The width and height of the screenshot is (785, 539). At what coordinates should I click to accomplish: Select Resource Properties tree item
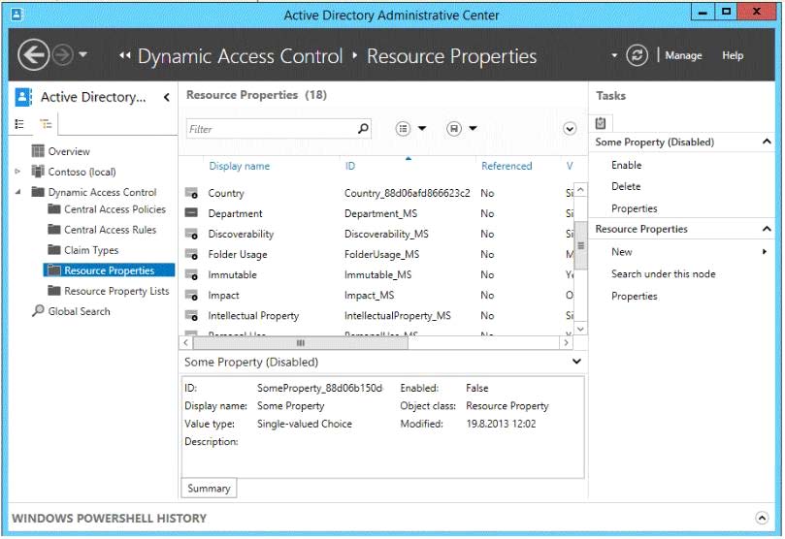109,270
